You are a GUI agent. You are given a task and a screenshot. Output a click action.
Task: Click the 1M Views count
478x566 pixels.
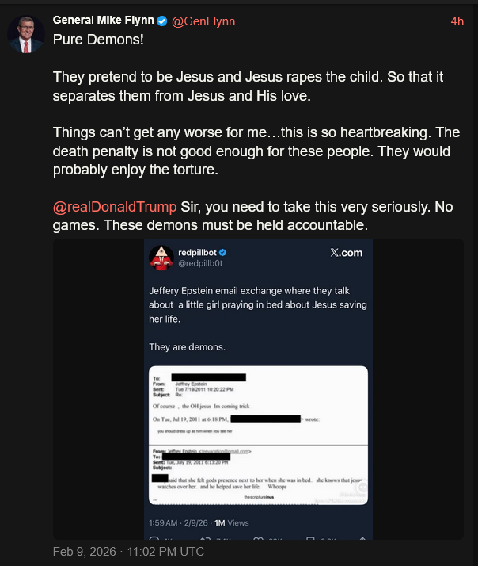pos(232,522)
